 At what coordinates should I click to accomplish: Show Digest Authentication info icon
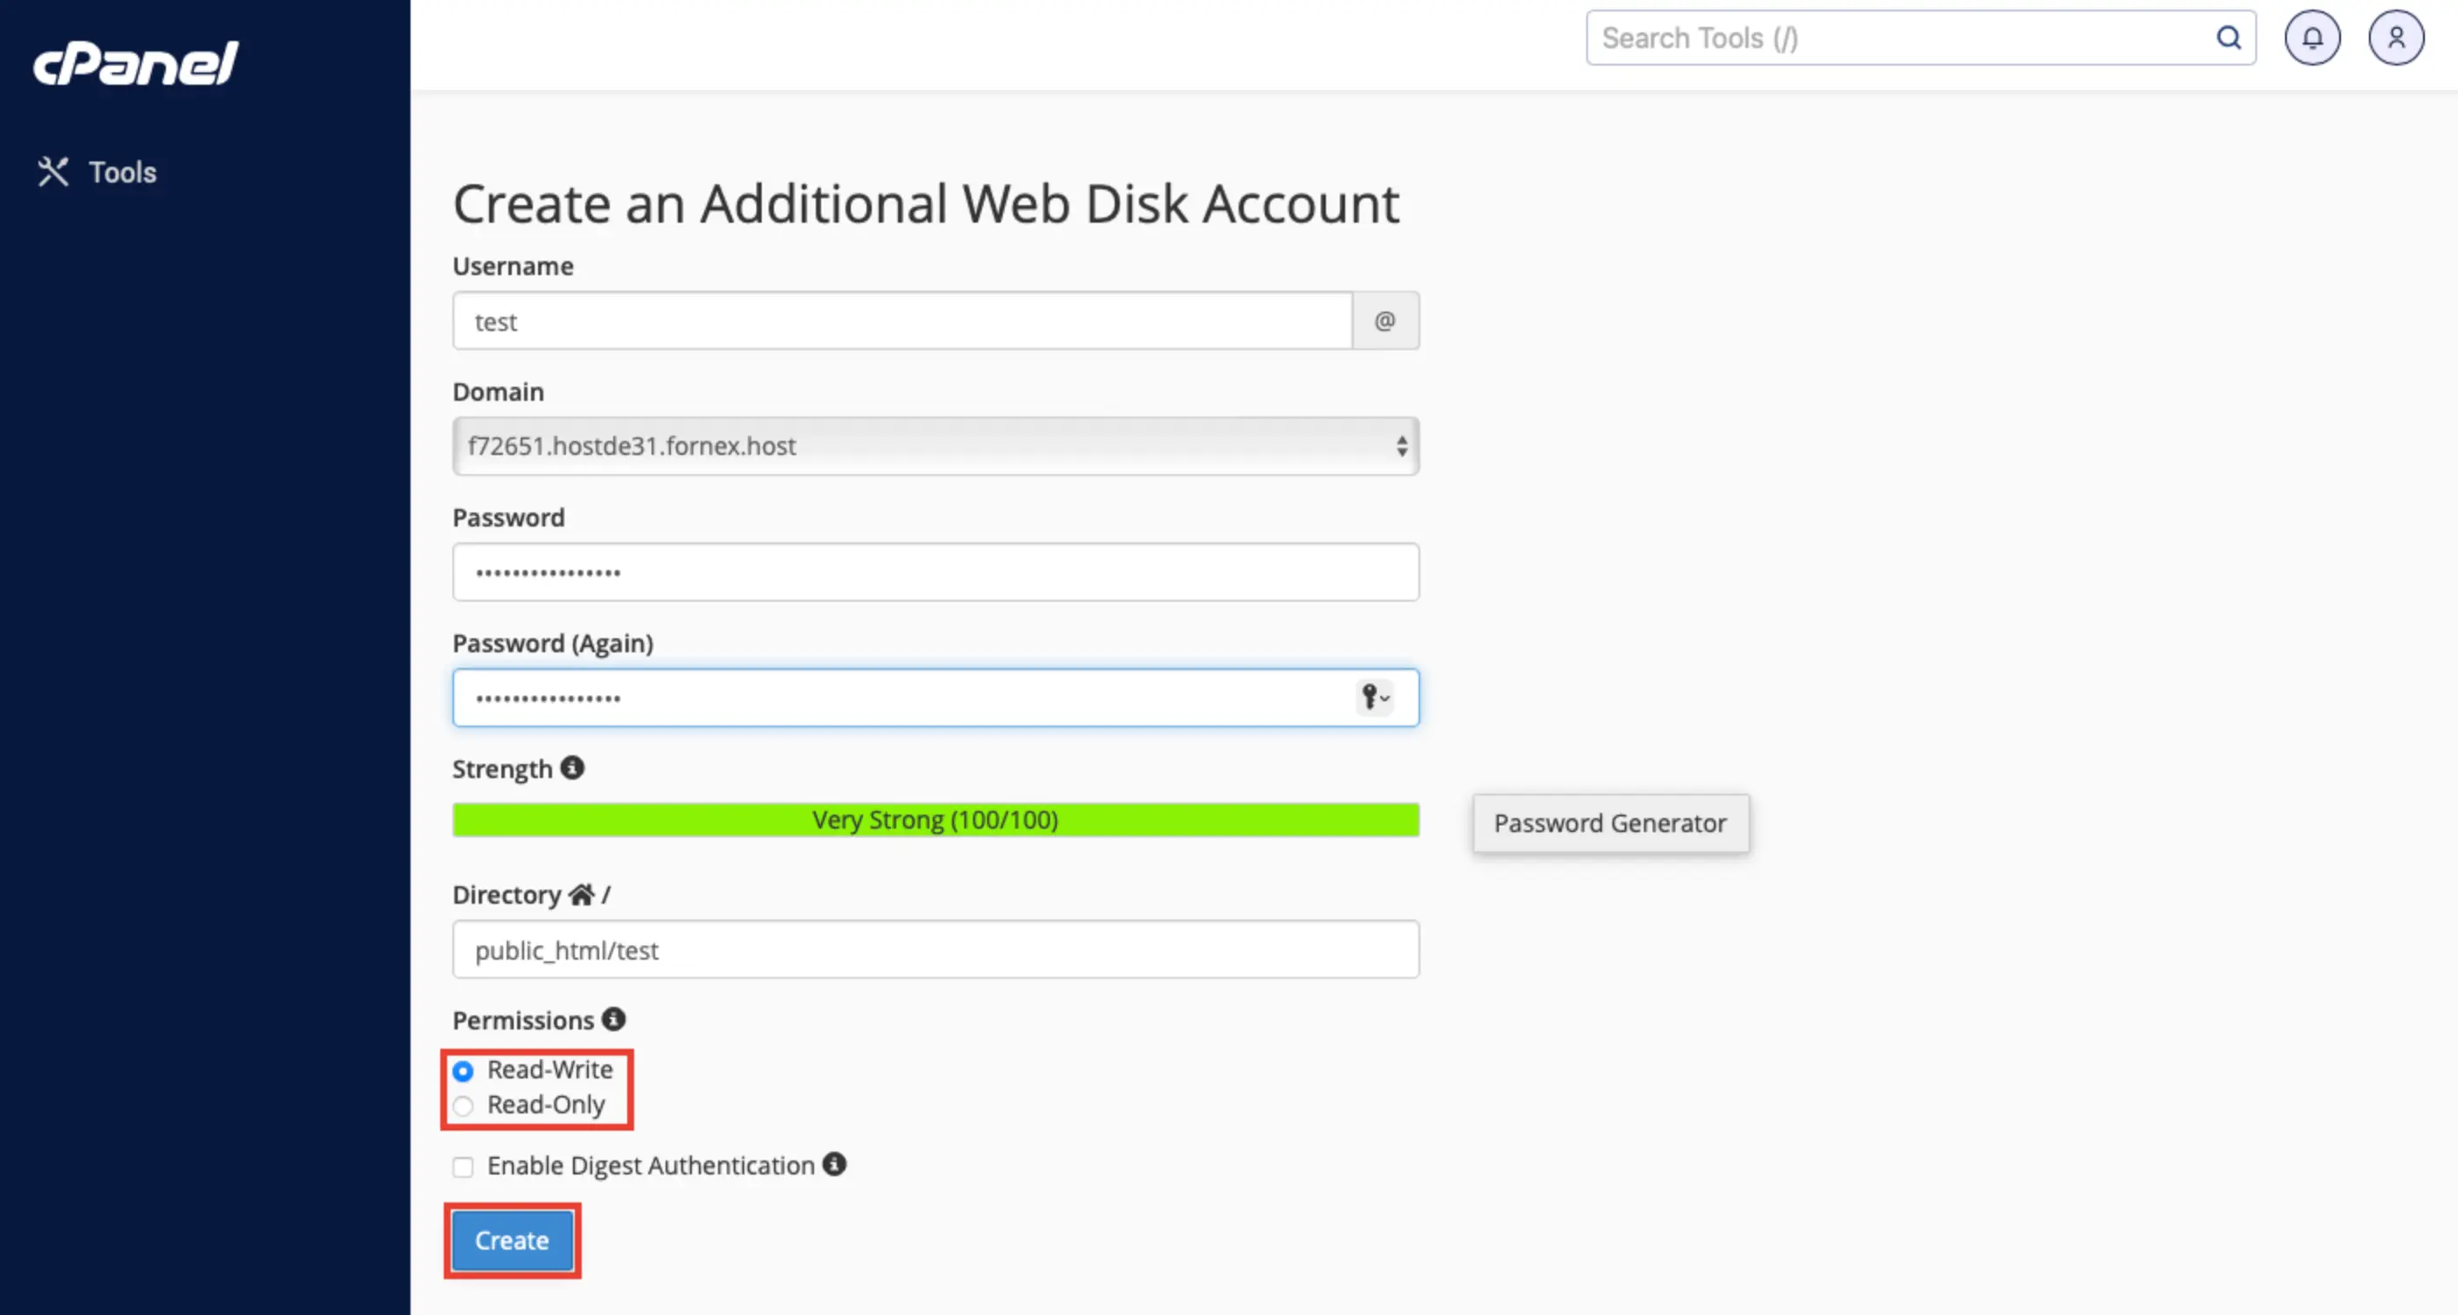(835, 1164)
